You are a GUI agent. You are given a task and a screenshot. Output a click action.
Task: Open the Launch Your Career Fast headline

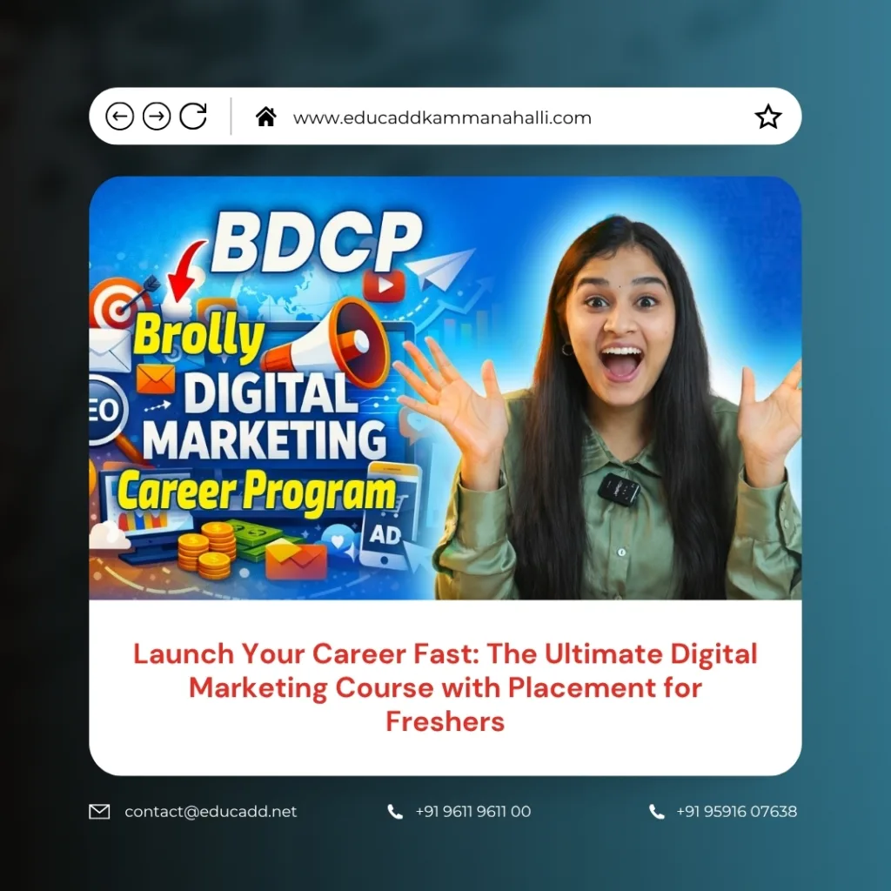[x=445, y=687]
